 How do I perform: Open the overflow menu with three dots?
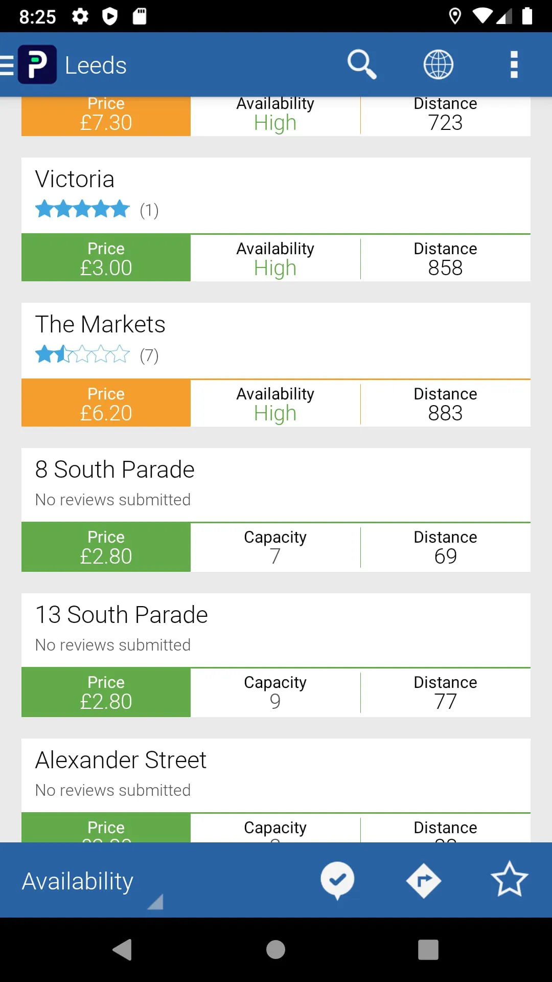point(513,64)
